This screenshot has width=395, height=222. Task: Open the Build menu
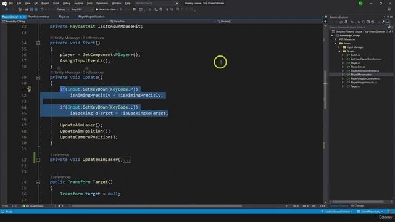pos(56,4)
